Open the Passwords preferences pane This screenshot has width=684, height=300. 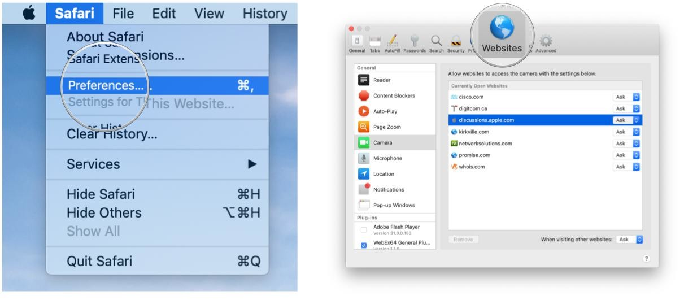pyautogui.click(x=415, y=44)
